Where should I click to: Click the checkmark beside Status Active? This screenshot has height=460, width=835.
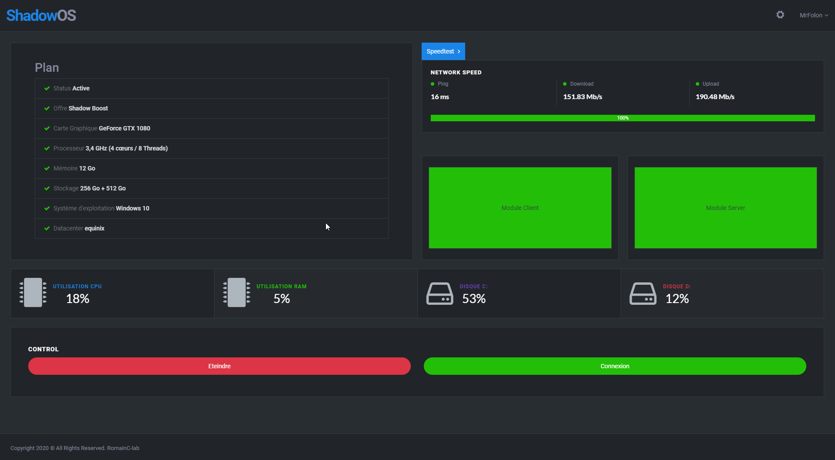[47, 88]
